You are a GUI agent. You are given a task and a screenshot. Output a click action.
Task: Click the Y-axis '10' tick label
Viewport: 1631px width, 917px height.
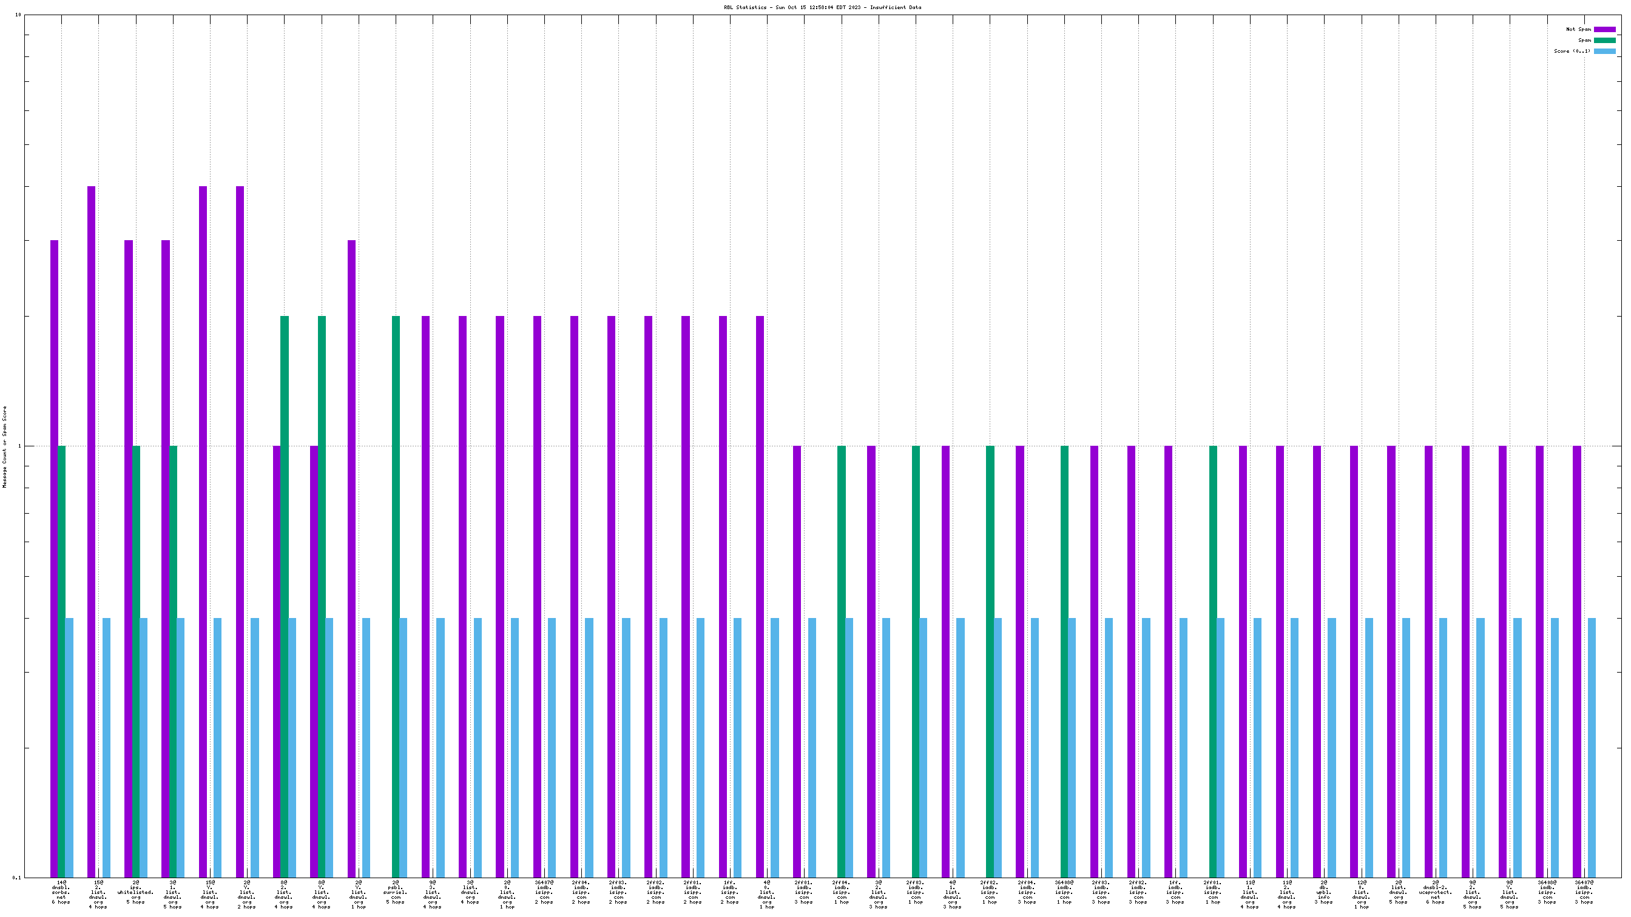click(18, 15)
